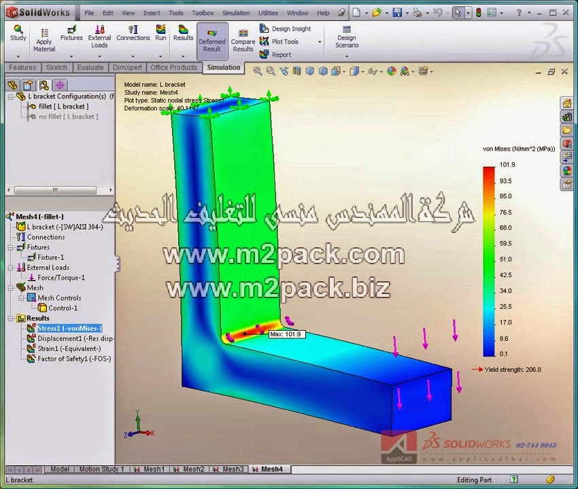Select Factor of Safety1 result
Image resolution: width=578 pixels, height=489 pixels.
(74, 359)
